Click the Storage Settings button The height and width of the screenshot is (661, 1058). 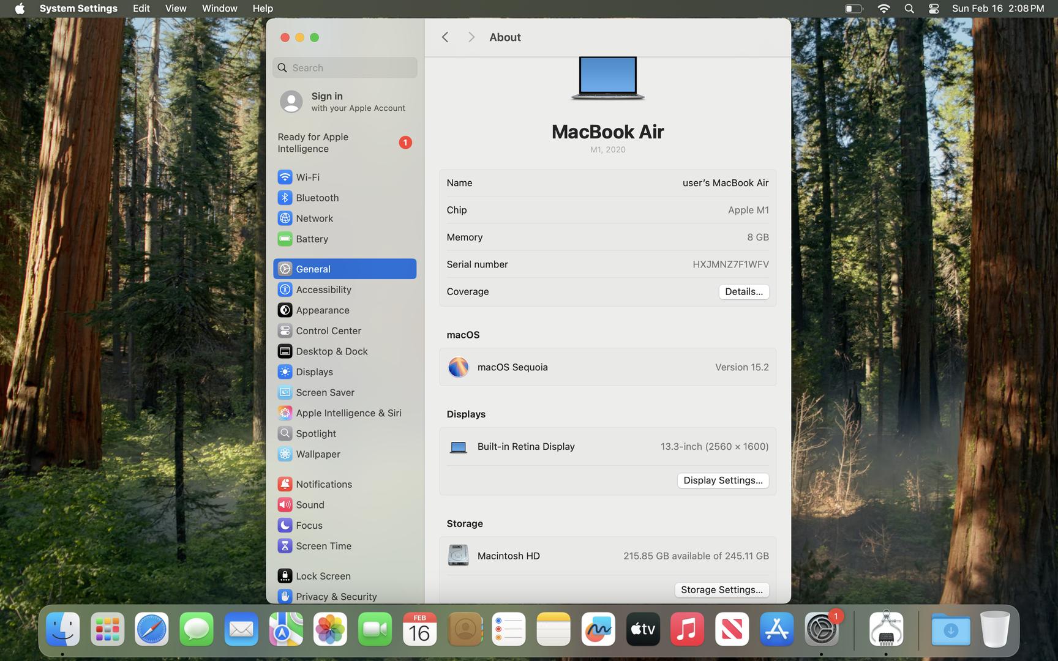pos(721,589)
